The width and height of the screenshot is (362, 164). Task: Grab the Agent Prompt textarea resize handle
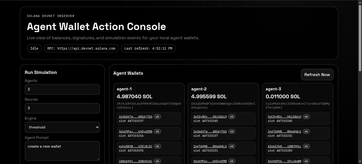tap(98, 159)
